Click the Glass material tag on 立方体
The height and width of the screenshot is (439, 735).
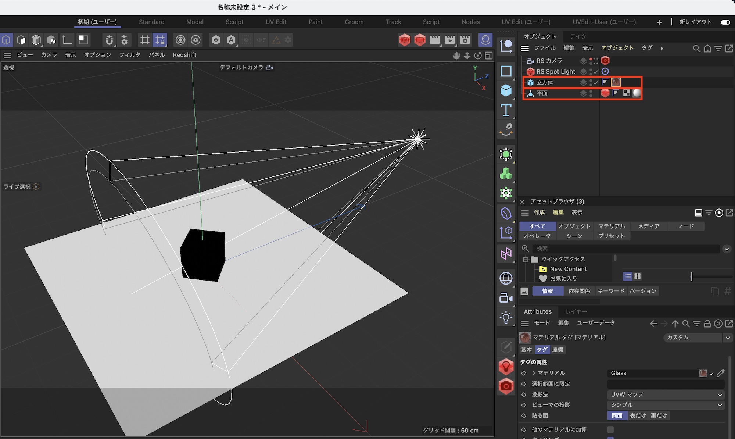(x=616, y=82)
